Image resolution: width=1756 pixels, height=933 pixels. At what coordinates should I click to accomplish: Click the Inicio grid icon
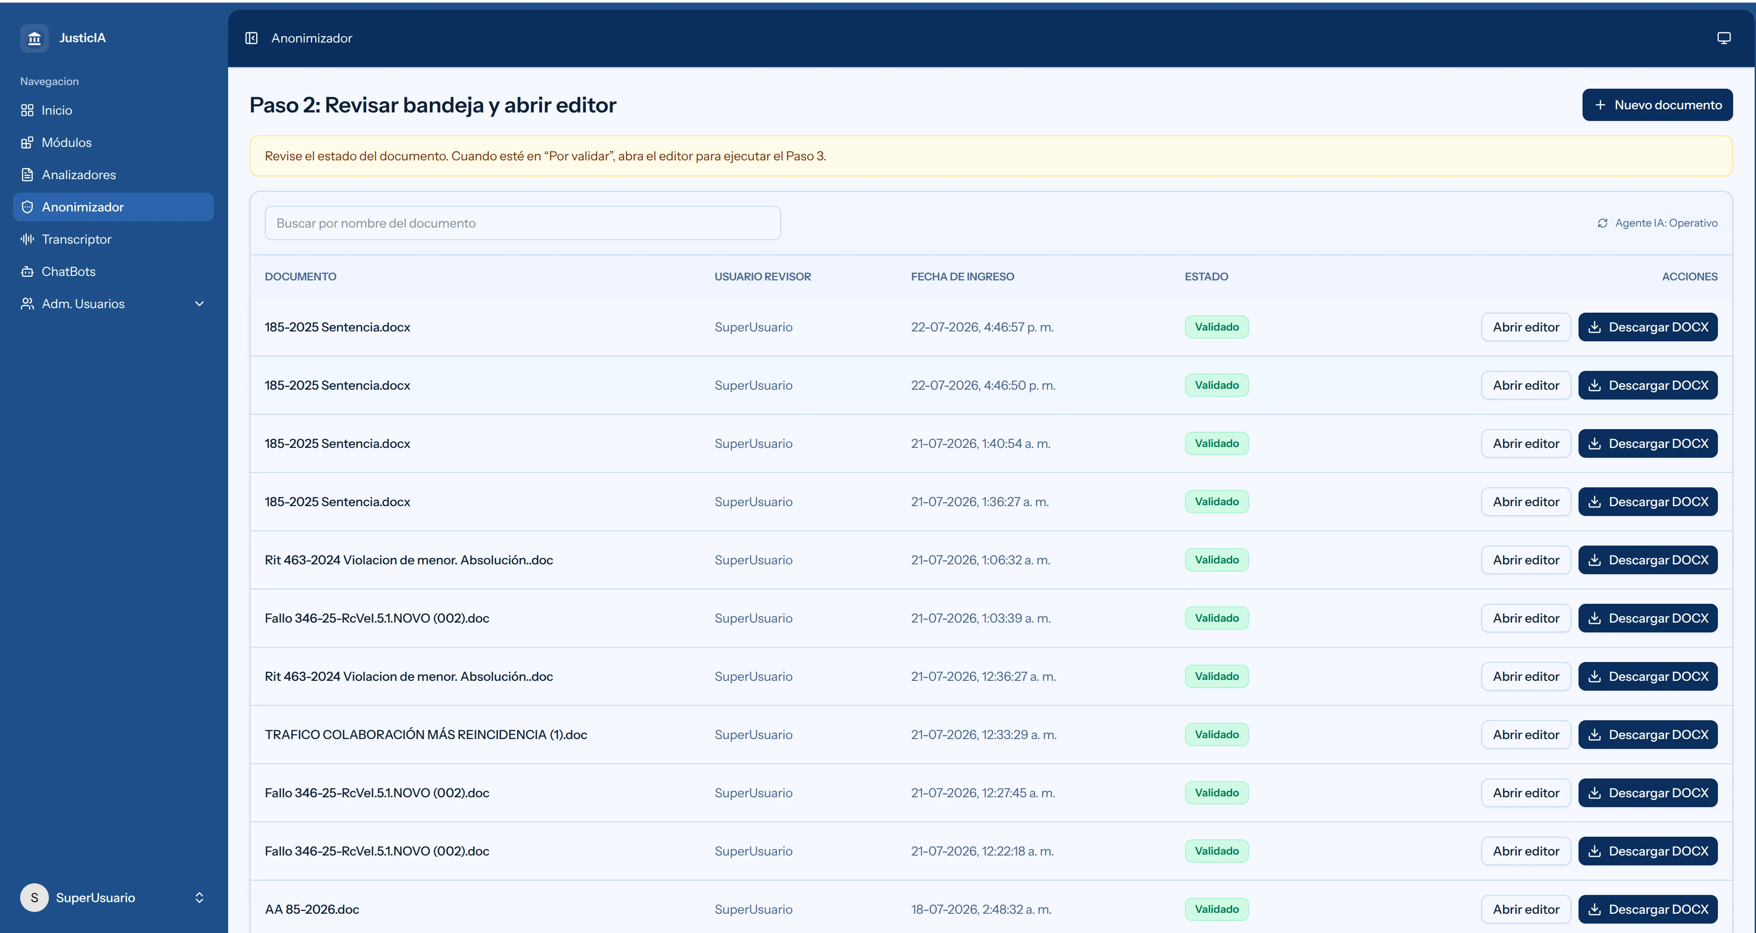27,110
